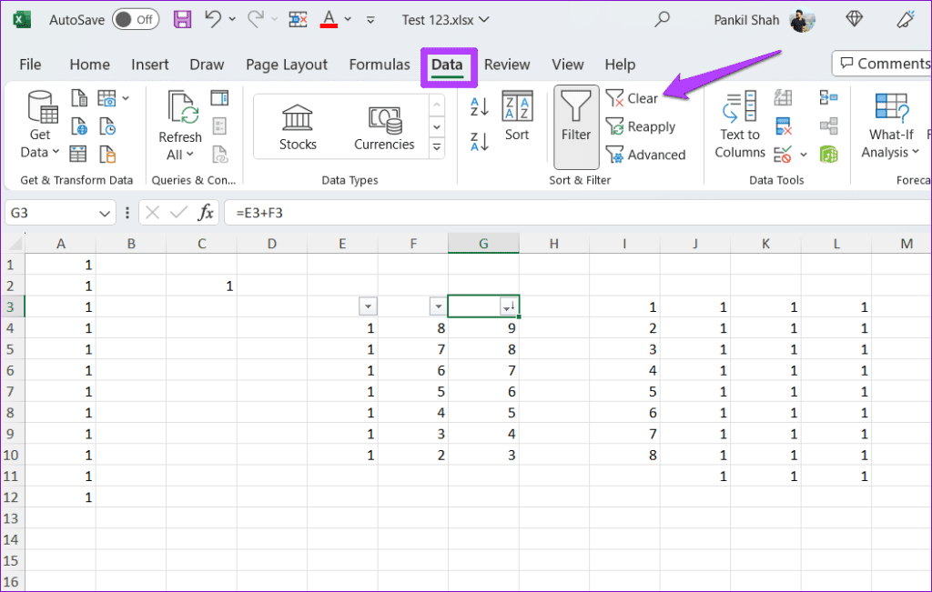Open the File menu
Image resolution: width=932 pixels, height=592 pixels.
30,65
